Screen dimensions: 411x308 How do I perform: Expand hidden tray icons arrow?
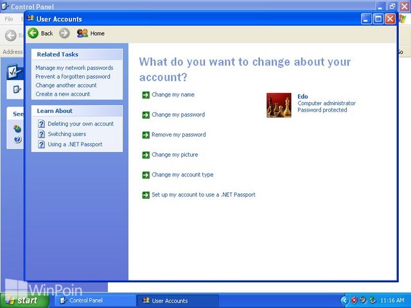click(344, 300)
